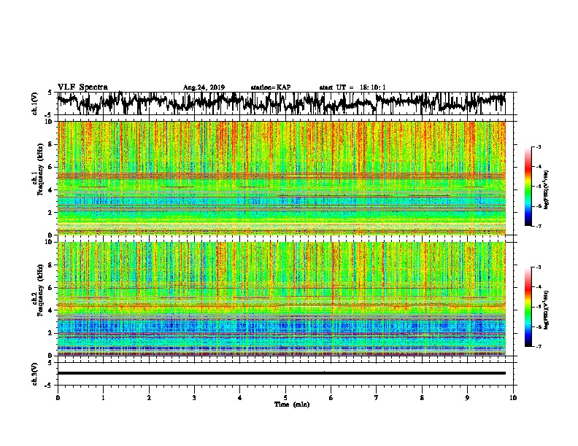The height and width of the screenshot is (446, 578).
Task: Click the ch.3(V) flat black trace
Action: 281,373
